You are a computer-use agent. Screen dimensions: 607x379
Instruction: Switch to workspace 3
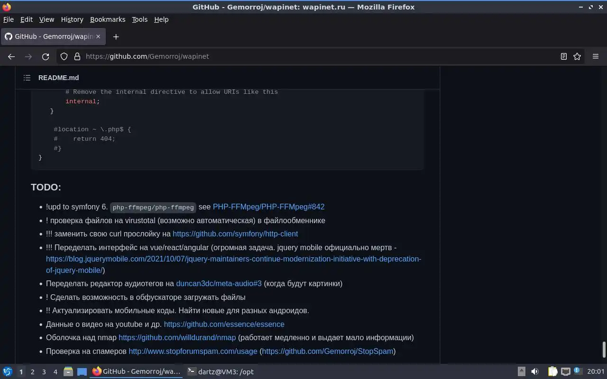44,372
